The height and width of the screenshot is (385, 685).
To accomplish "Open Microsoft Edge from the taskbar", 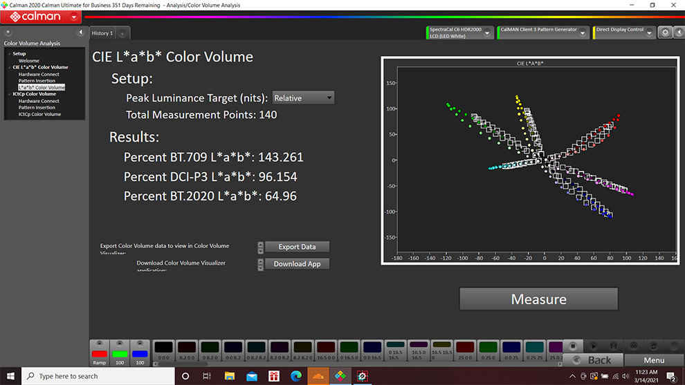I will click(296, 376).
